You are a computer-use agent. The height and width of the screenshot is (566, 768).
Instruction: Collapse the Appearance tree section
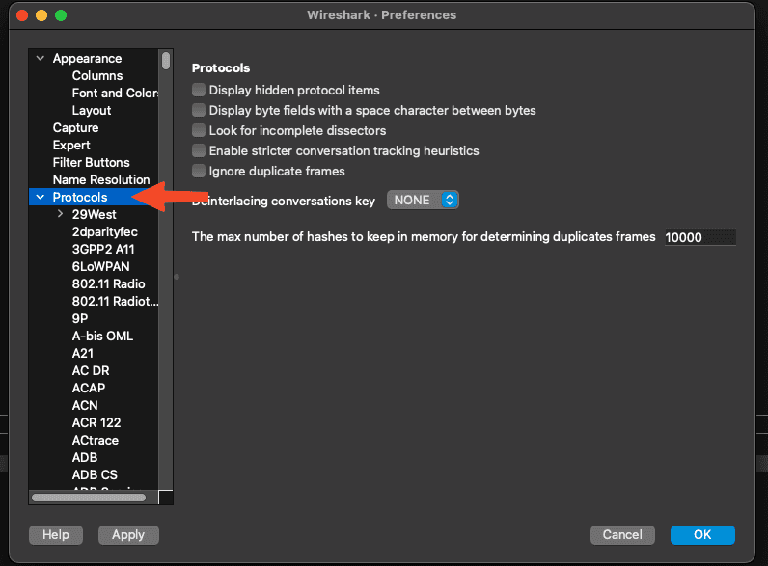tap(40, 58)
